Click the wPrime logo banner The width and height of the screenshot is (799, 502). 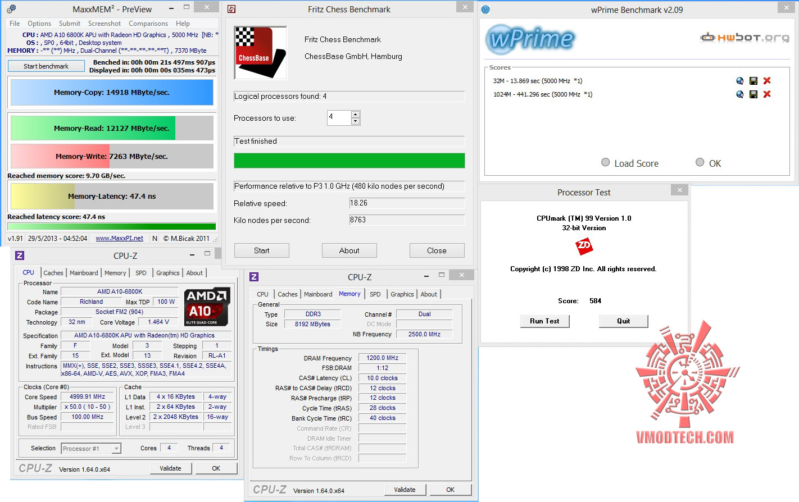pos(530,39)
